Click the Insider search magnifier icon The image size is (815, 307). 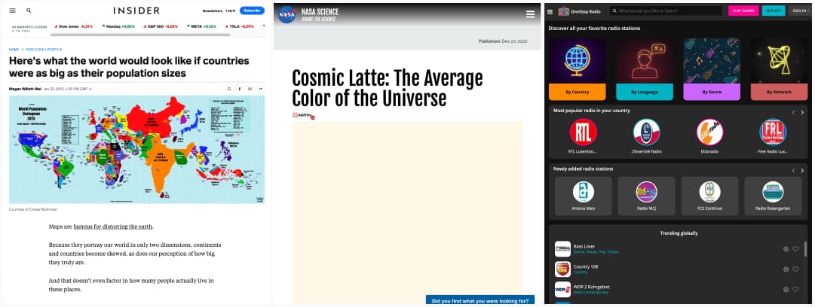(29, 11)
